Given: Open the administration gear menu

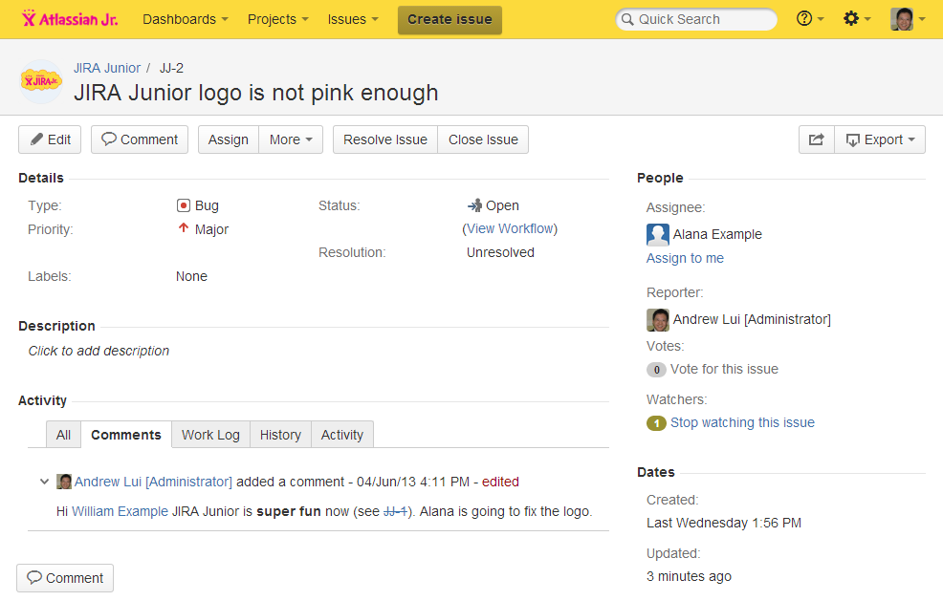Looking at the screenshot, I should click(x=856, y=19).
